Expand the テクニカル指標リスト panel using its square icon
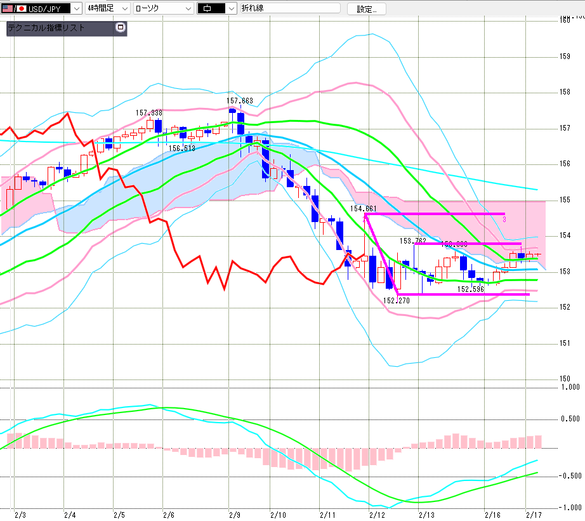This screenshot has width=585, height=521. (121, 28)
